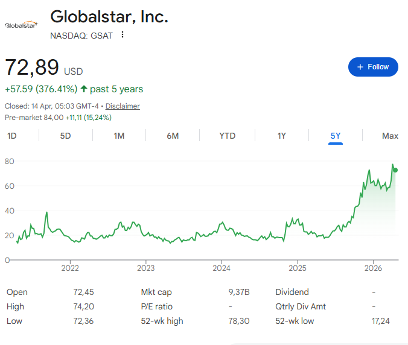Switch to the YTD view
This screenshot has width=408, height=345.
coord(227,136)
